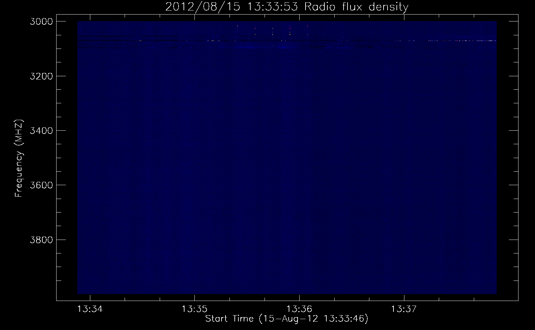Click the 3600 frequency tick label
Screen dimensions: 535x330
(42, 185)
